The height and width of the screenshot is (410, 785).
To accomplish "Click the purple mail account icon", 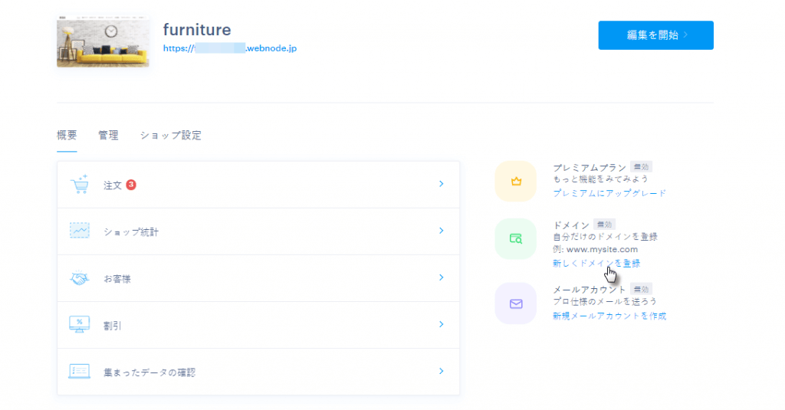I will point(516,304).
